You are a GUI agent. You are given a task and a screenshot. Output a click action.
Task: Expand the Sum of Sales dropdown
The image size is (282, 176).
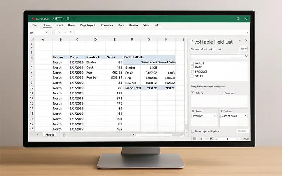[x=245, y=116]
